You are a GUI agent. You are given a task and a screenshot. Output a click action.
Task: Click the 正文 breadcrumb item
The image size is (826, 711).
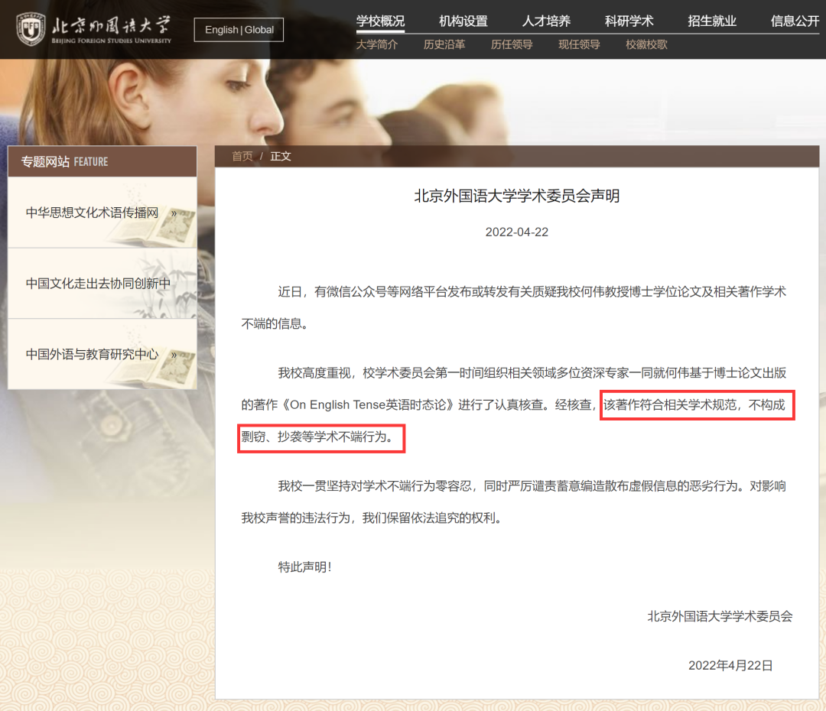(x=280, y=157)
